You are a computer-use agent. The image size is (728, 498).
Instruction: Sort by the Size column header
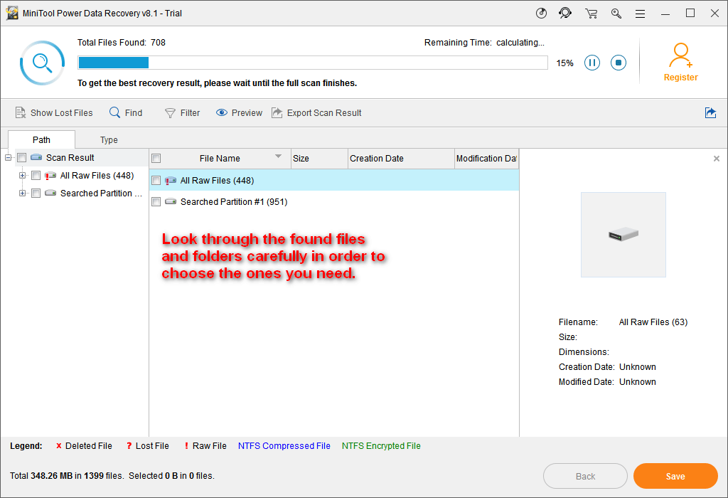point(319,159)
